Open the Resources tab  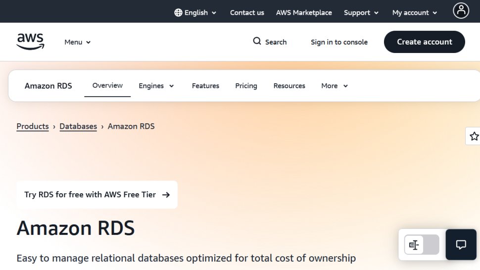tap(289, 86)
